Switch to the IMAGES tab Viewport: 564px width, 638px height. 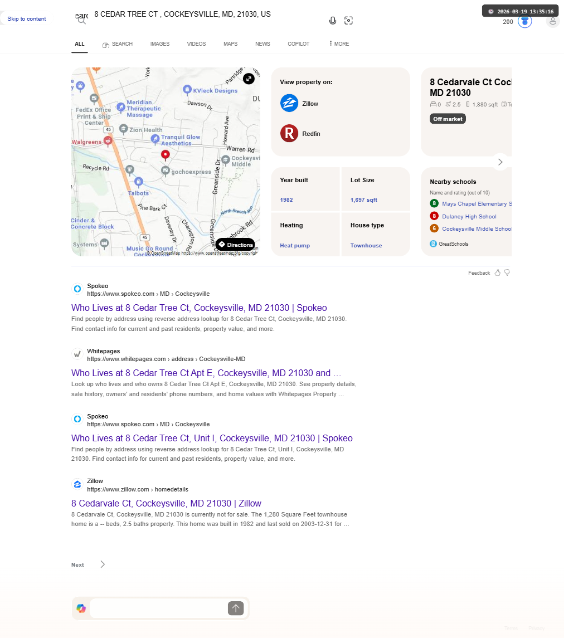(160, 43)
